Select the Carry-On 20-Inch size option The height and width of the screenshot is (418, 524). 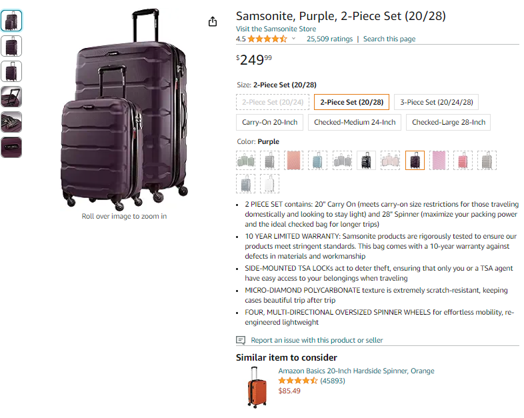[x=270, y=122]
